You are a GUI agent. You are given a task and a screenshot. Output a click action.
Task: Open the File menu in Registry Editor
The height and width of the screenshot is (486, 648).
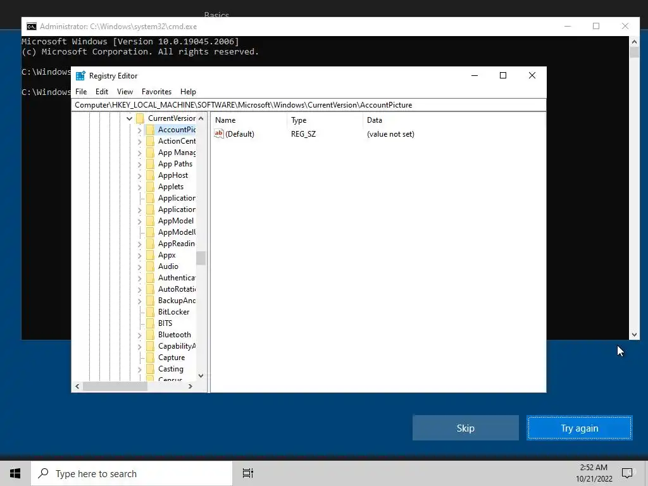coord(81,92)
